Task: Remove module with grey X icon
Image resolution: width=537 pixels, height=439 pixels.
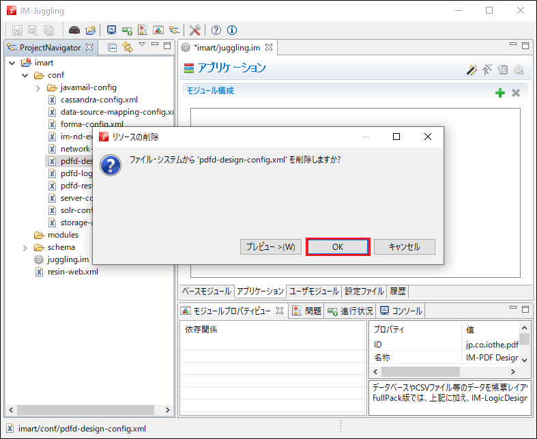Action: pyautogui.click(x=516, y=93)
